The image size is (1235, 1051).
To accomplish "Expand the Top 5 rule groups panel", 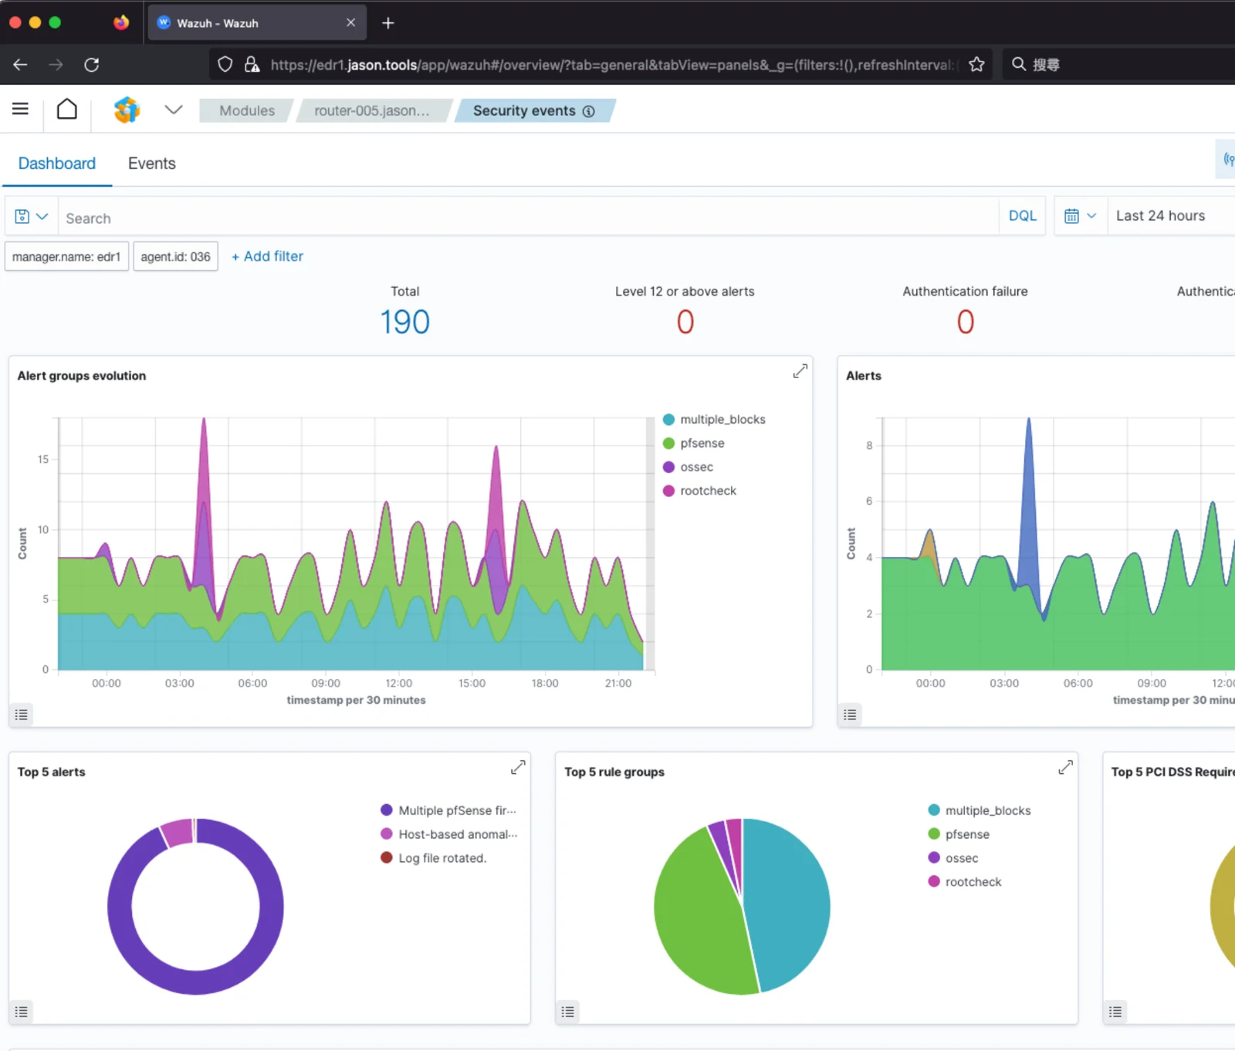I will 1065,767.
